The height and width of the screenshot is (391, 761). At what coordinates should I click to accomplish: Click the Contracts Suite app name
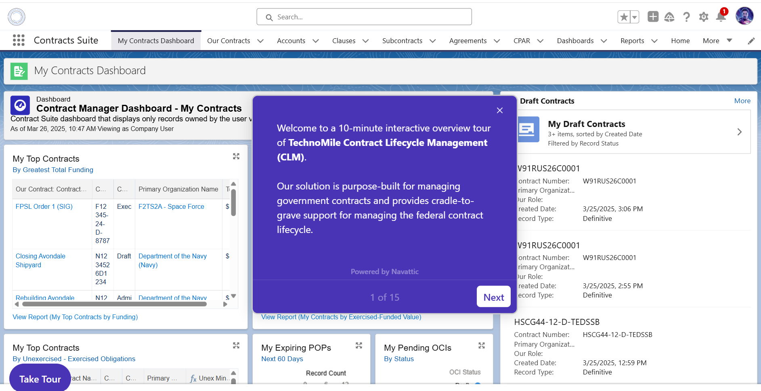pos(66,40)
